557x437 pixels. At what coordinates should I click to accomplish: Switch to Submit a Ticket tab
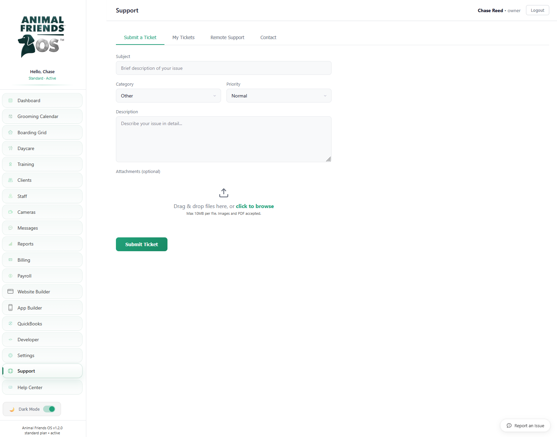[140, 37]
